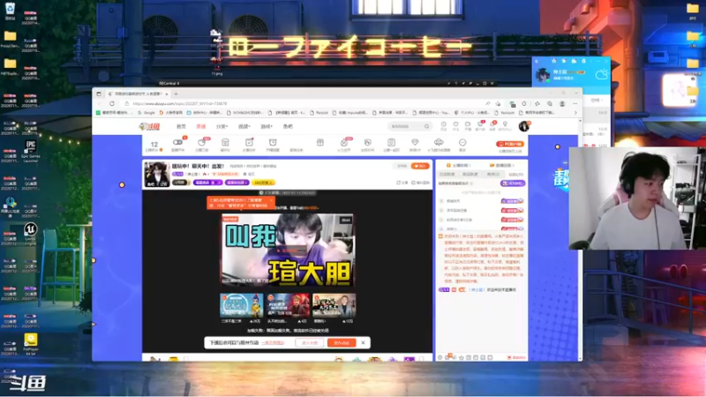The image size is (706, 397).
Task: Toggle the switch icon in streamer toolbar
Action: 178,144
